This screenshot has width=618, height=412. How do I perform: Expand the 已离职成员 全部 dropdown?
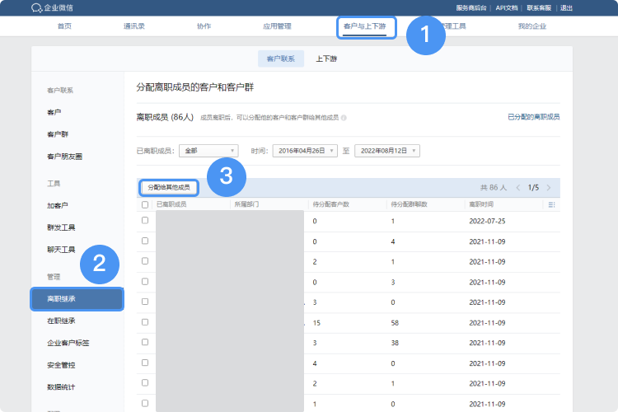click(x=209, y=151)
